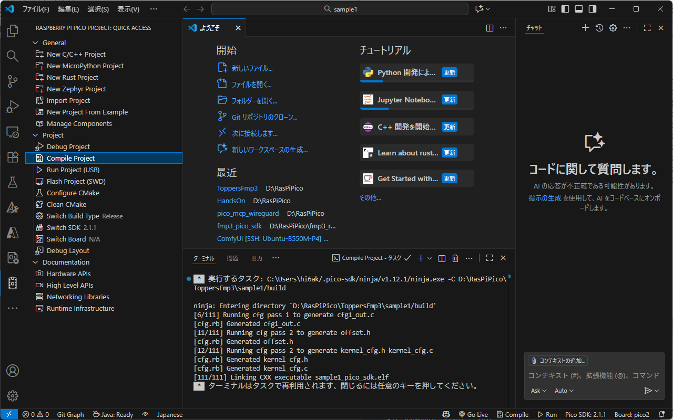This screenshot has width=673, height=420.
Task: Select New C/C++ Project item
Action: click(x=104, y=54)
